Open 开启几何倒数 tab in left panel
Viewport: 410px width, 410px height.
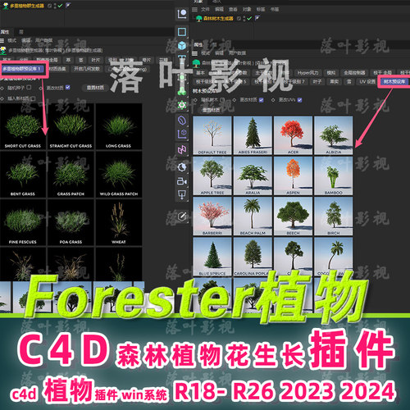pos(87,69)
